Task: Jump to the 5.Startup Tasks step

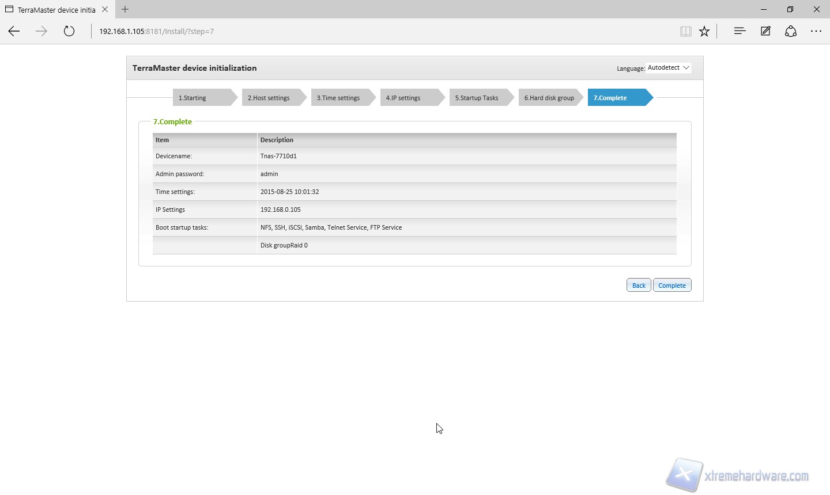Action: [478, 98]
